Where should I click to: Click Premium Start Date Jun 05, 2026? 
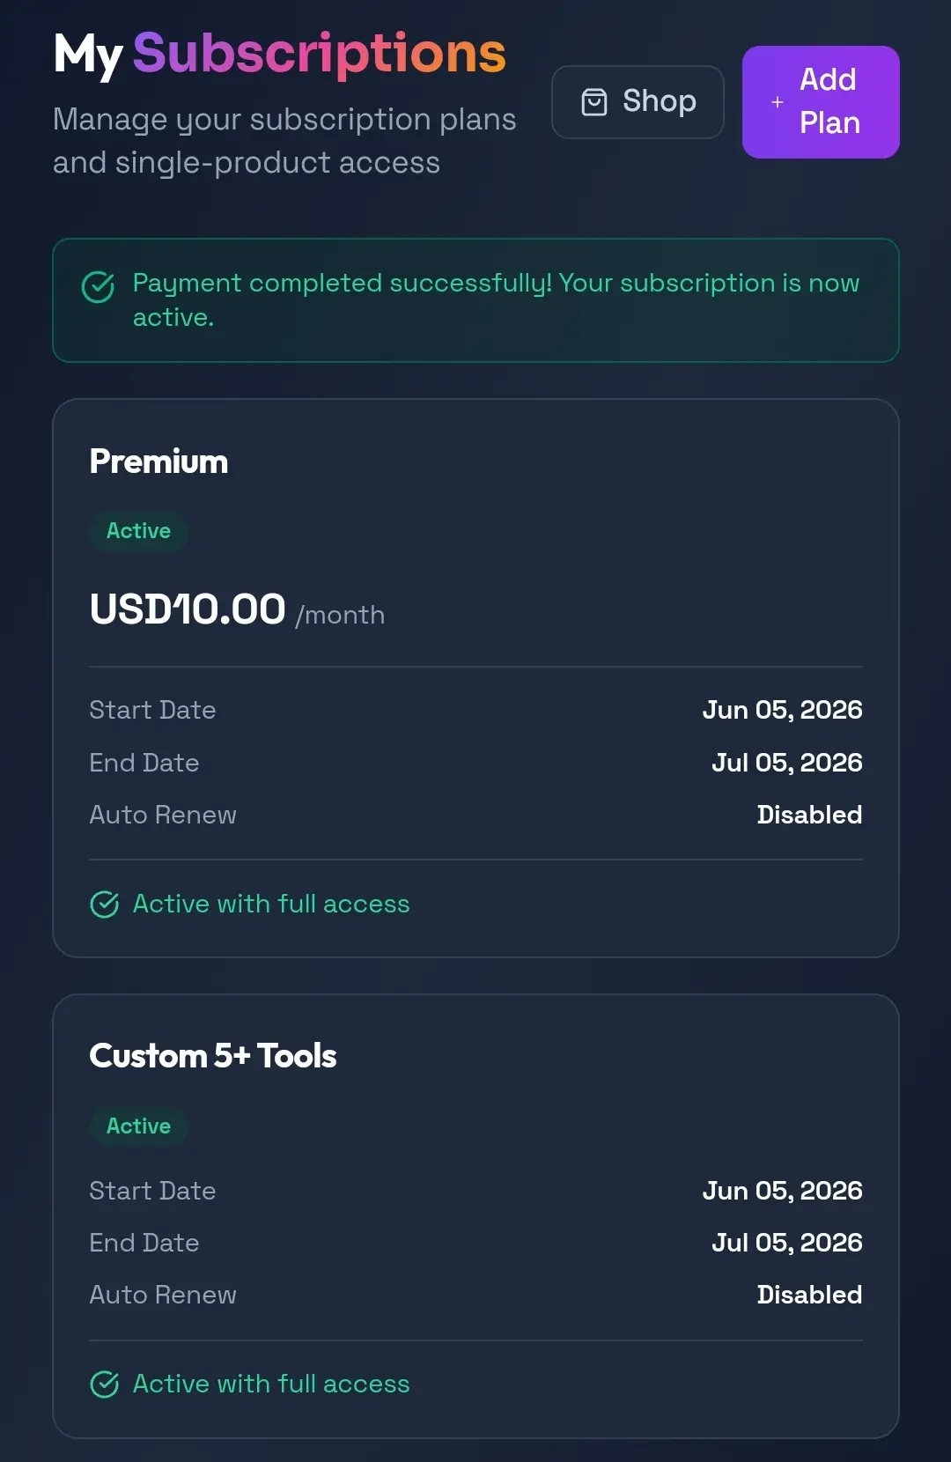pos(782,710)
